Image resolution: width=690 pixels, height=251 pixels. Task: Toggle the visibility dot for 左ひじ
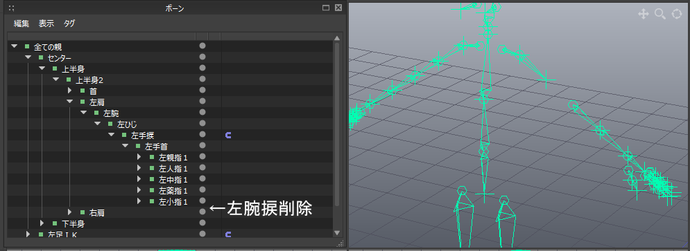point(202,123)
